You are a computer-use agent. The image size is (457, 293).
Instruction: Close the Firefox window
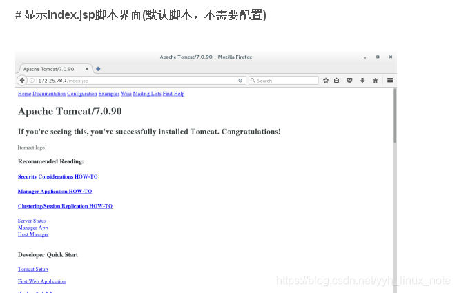click(391, 57)
